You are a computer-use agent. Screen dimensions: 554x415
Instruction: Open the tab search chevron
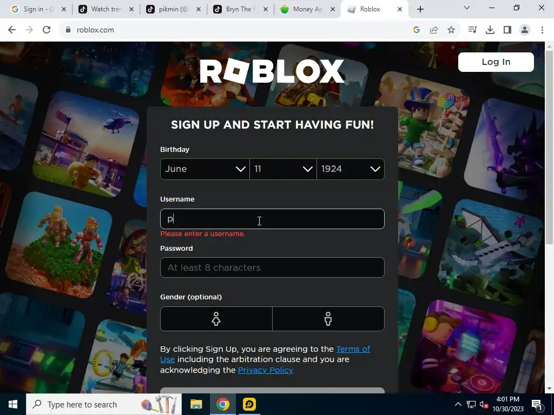(467, 8)
